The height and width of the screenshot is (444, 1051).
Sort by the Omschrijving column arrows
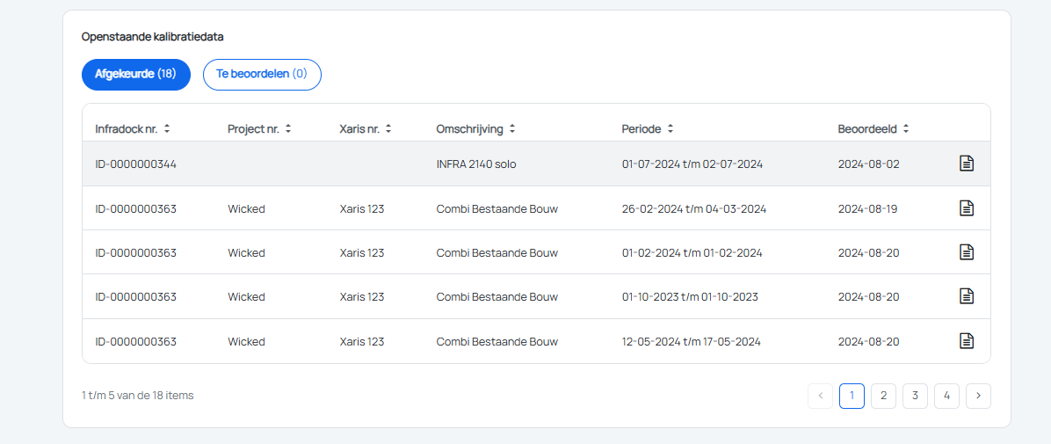tap(512, 128)
